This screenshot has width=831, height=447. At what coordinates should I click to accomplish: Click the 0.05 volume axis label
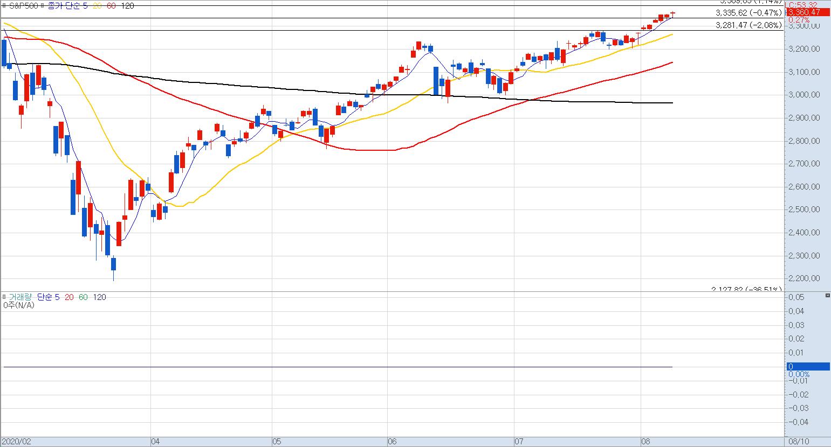pyautogui.click(x=796, y=297)
